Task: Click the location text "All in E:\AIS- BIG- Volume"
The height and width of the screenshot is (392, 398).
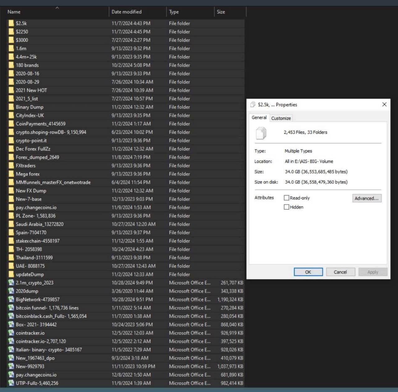Action: [x=309, y=162]
